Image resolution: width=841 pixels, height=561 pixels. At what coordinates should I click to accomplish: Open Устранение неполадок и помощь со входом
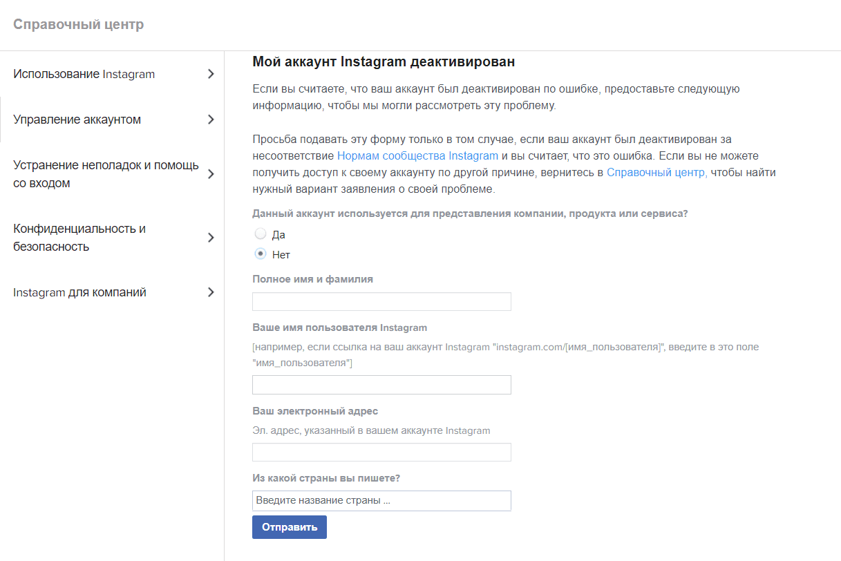click(x=112, y=174)
